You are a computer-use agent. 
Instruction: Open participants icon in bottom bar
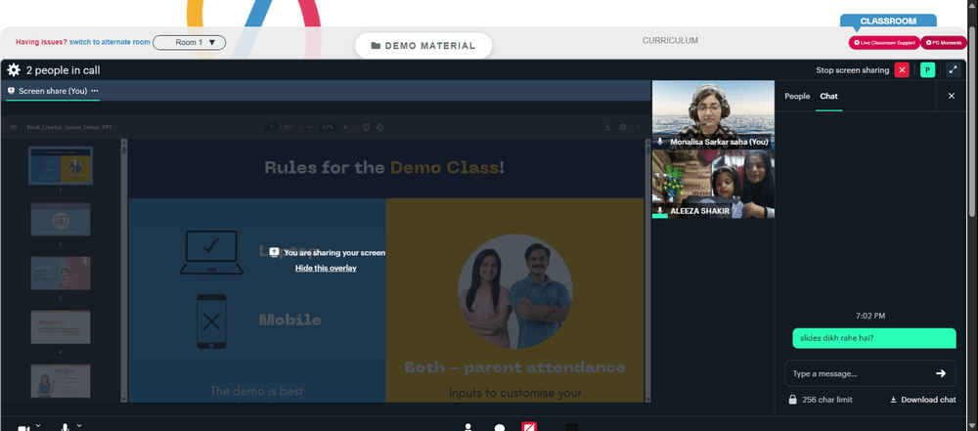coord(467,428)
